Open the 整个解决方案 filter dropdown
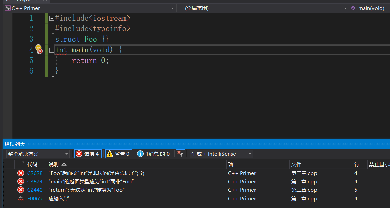This screenshot has width=390, height=208. (38, 154)
